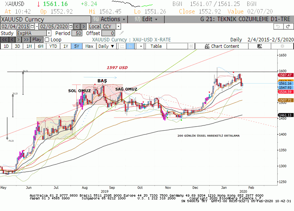Select the candlestick chart type icon

tap(130, 46)
